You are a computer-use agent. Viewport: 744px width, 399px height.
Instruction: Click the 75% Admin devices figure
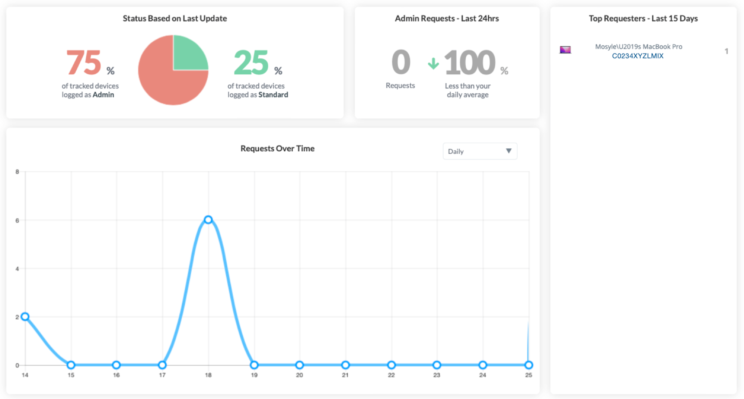point(84,62)
